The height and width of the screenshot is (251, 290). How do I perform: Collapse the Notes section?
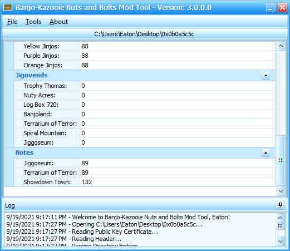coord(266,153)
